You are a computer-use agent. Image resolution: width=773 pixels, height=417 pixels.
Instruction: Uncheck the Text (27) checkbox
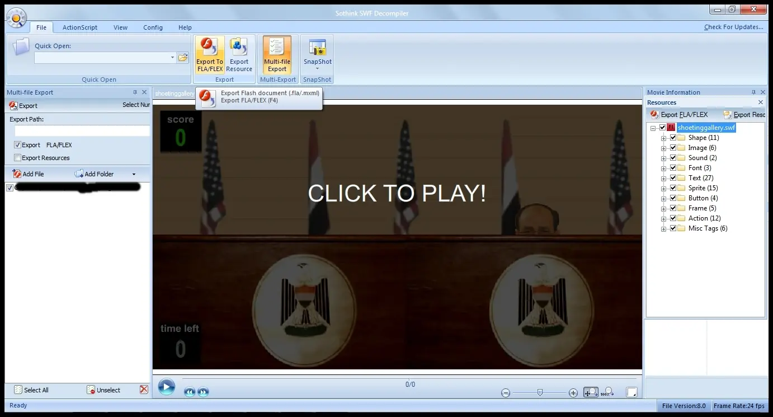(x=673, y=178)
